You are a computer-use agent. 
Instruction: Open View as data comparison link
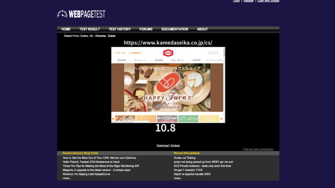pyautogui.click(x=258, y=149)
